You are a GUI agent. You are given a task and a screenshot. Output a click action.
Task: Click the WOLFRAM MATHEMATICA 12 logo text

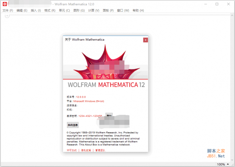click(x=107, y=85)
